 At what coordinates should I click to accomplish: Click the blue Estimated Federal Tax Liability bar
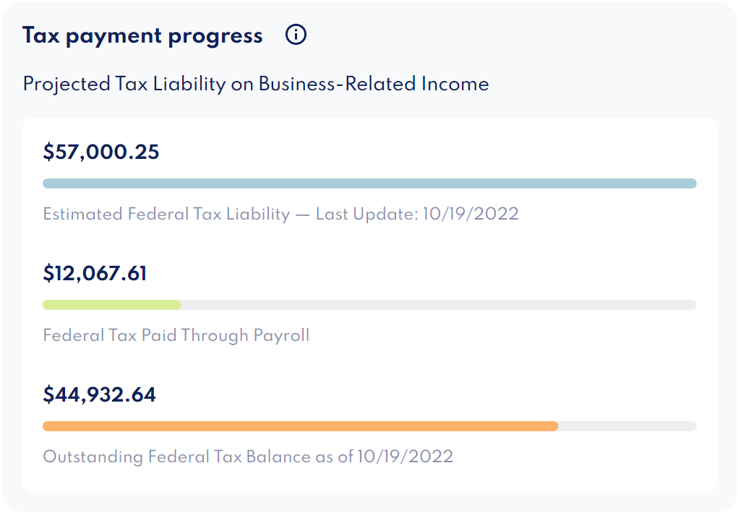[x=369, y=183]
